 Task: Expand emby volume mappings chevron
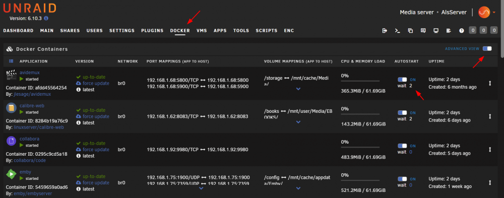tap(298, 188)
